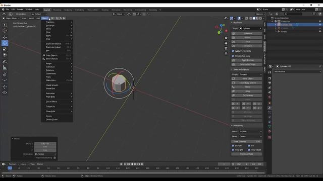Toggle the Fill checkbox

(249, 146)
